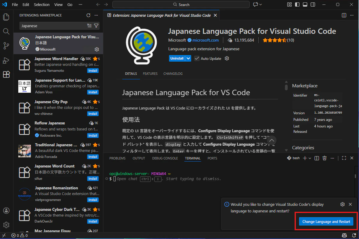Open the Search view in activity bar

[x=6, y=31]
